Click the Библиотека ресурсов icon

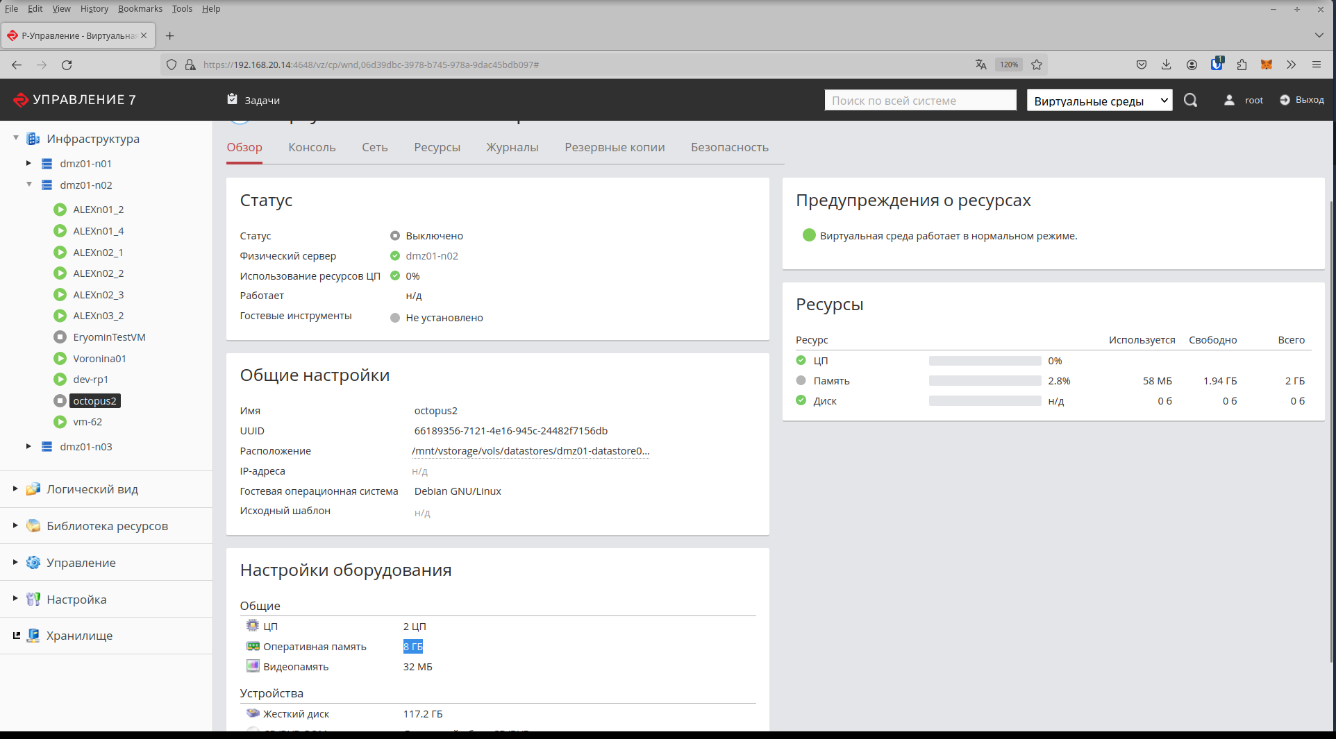click(33, 526)
